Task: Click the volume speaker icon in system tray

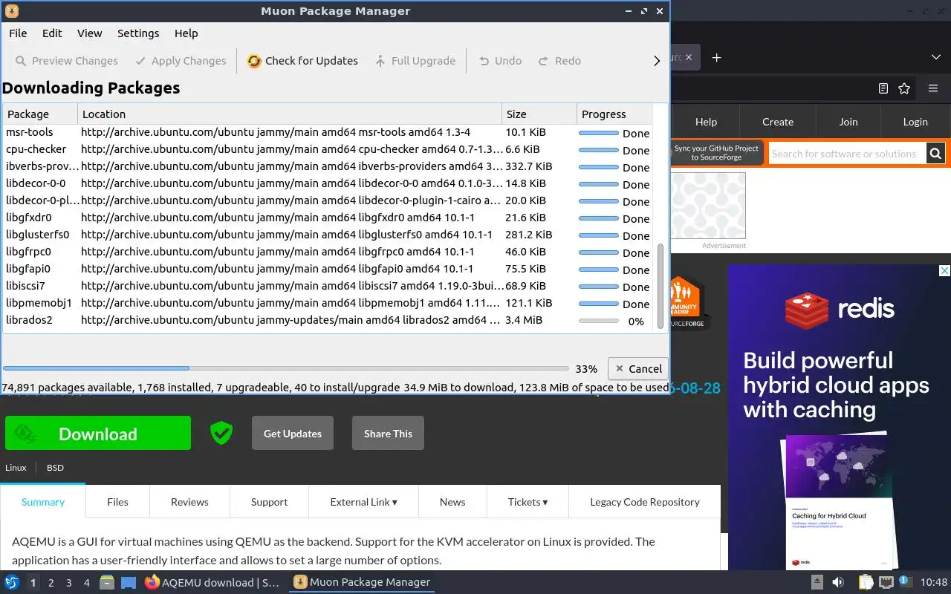Action: click(837, 582)
